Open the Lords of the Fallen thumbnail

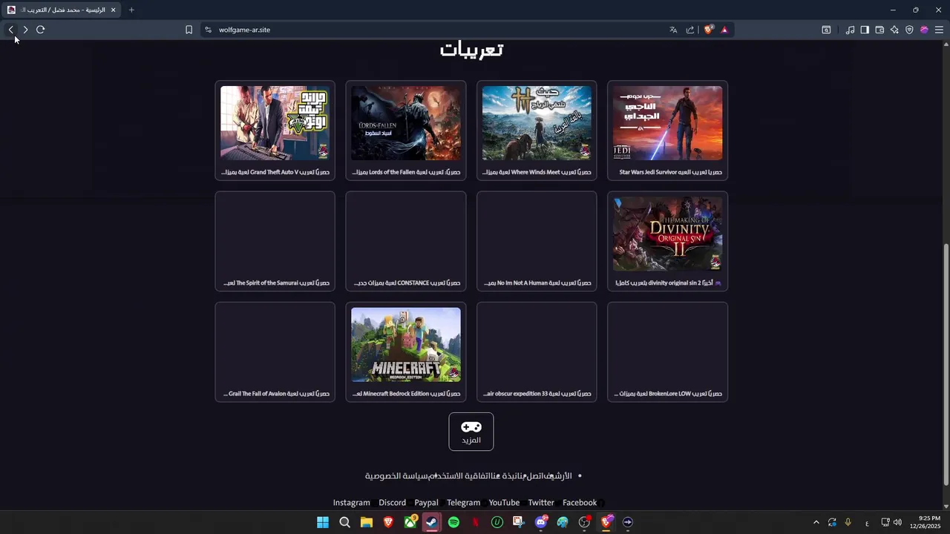tap(406, 123)
